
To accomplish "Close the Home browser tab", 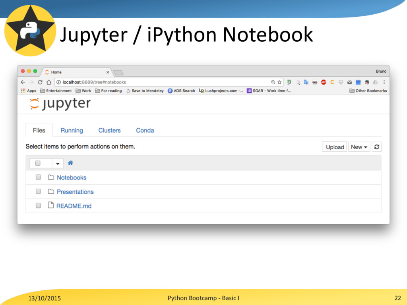I will tap(108, 72).
